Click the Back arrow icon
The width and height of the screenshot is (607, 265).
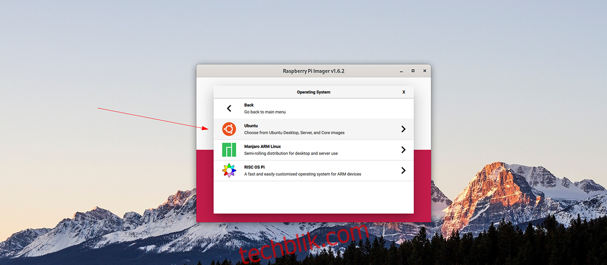[229, 108]
